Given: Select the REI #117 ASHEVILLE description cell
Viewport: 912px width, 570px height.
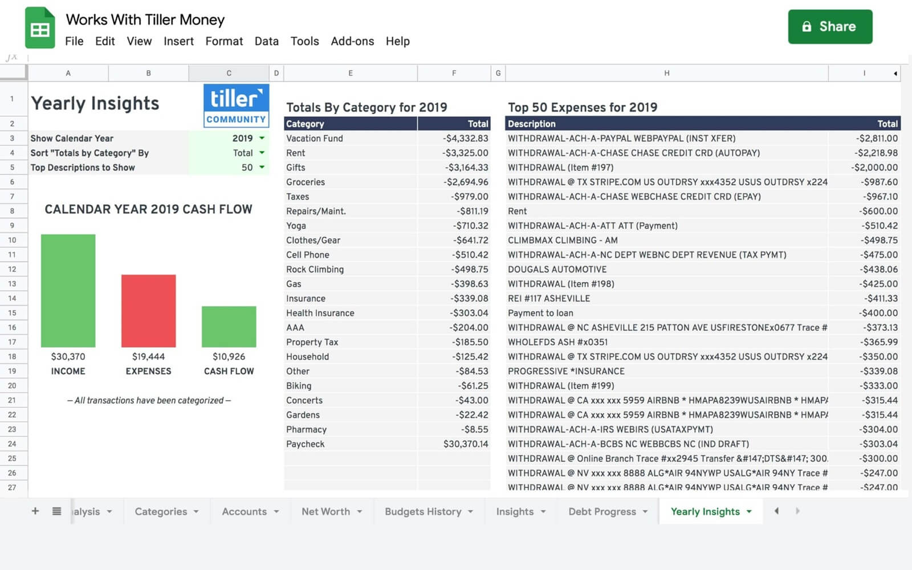Looking at the screenshot, I should point(666,298).
